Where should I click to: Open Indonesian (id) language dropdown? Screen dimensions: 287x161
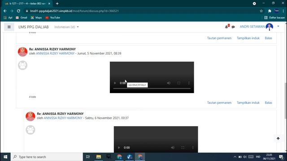[x=66, y=27]
